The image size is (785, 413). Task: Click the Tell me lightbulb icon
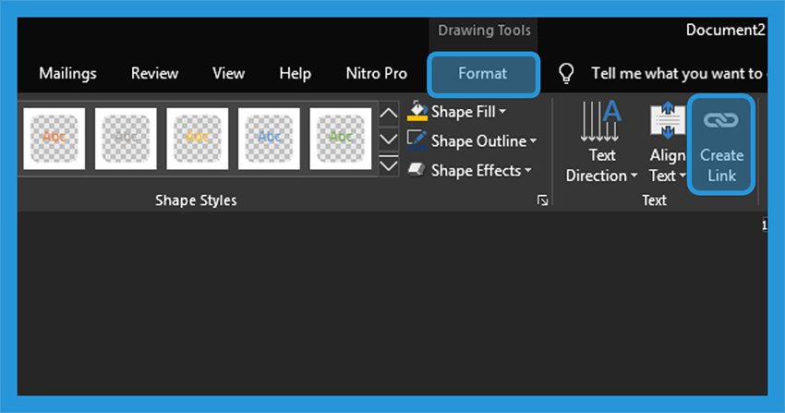tap(566, 74)
